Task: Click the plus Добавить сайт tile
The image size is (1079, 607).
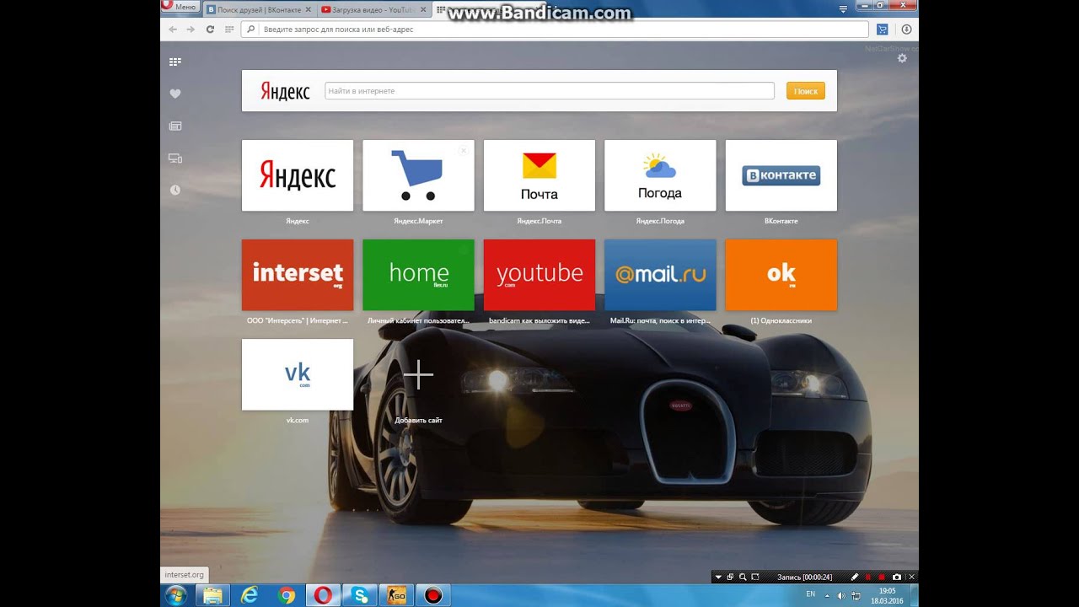Action: 418,375
